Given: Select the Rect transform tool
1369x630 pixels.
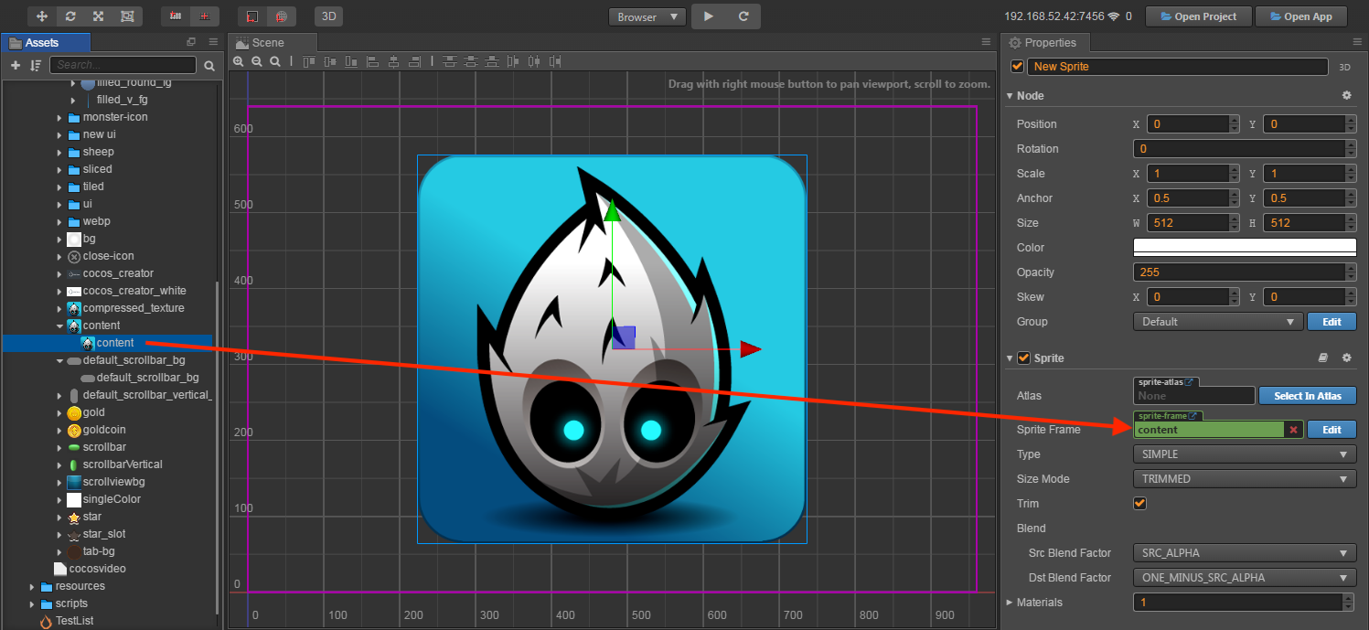Looking at the screenshot, I should [126, 16].
